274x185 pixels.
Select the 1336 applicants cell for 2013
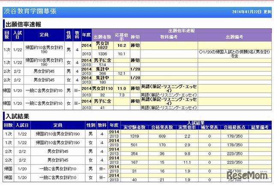103,54
